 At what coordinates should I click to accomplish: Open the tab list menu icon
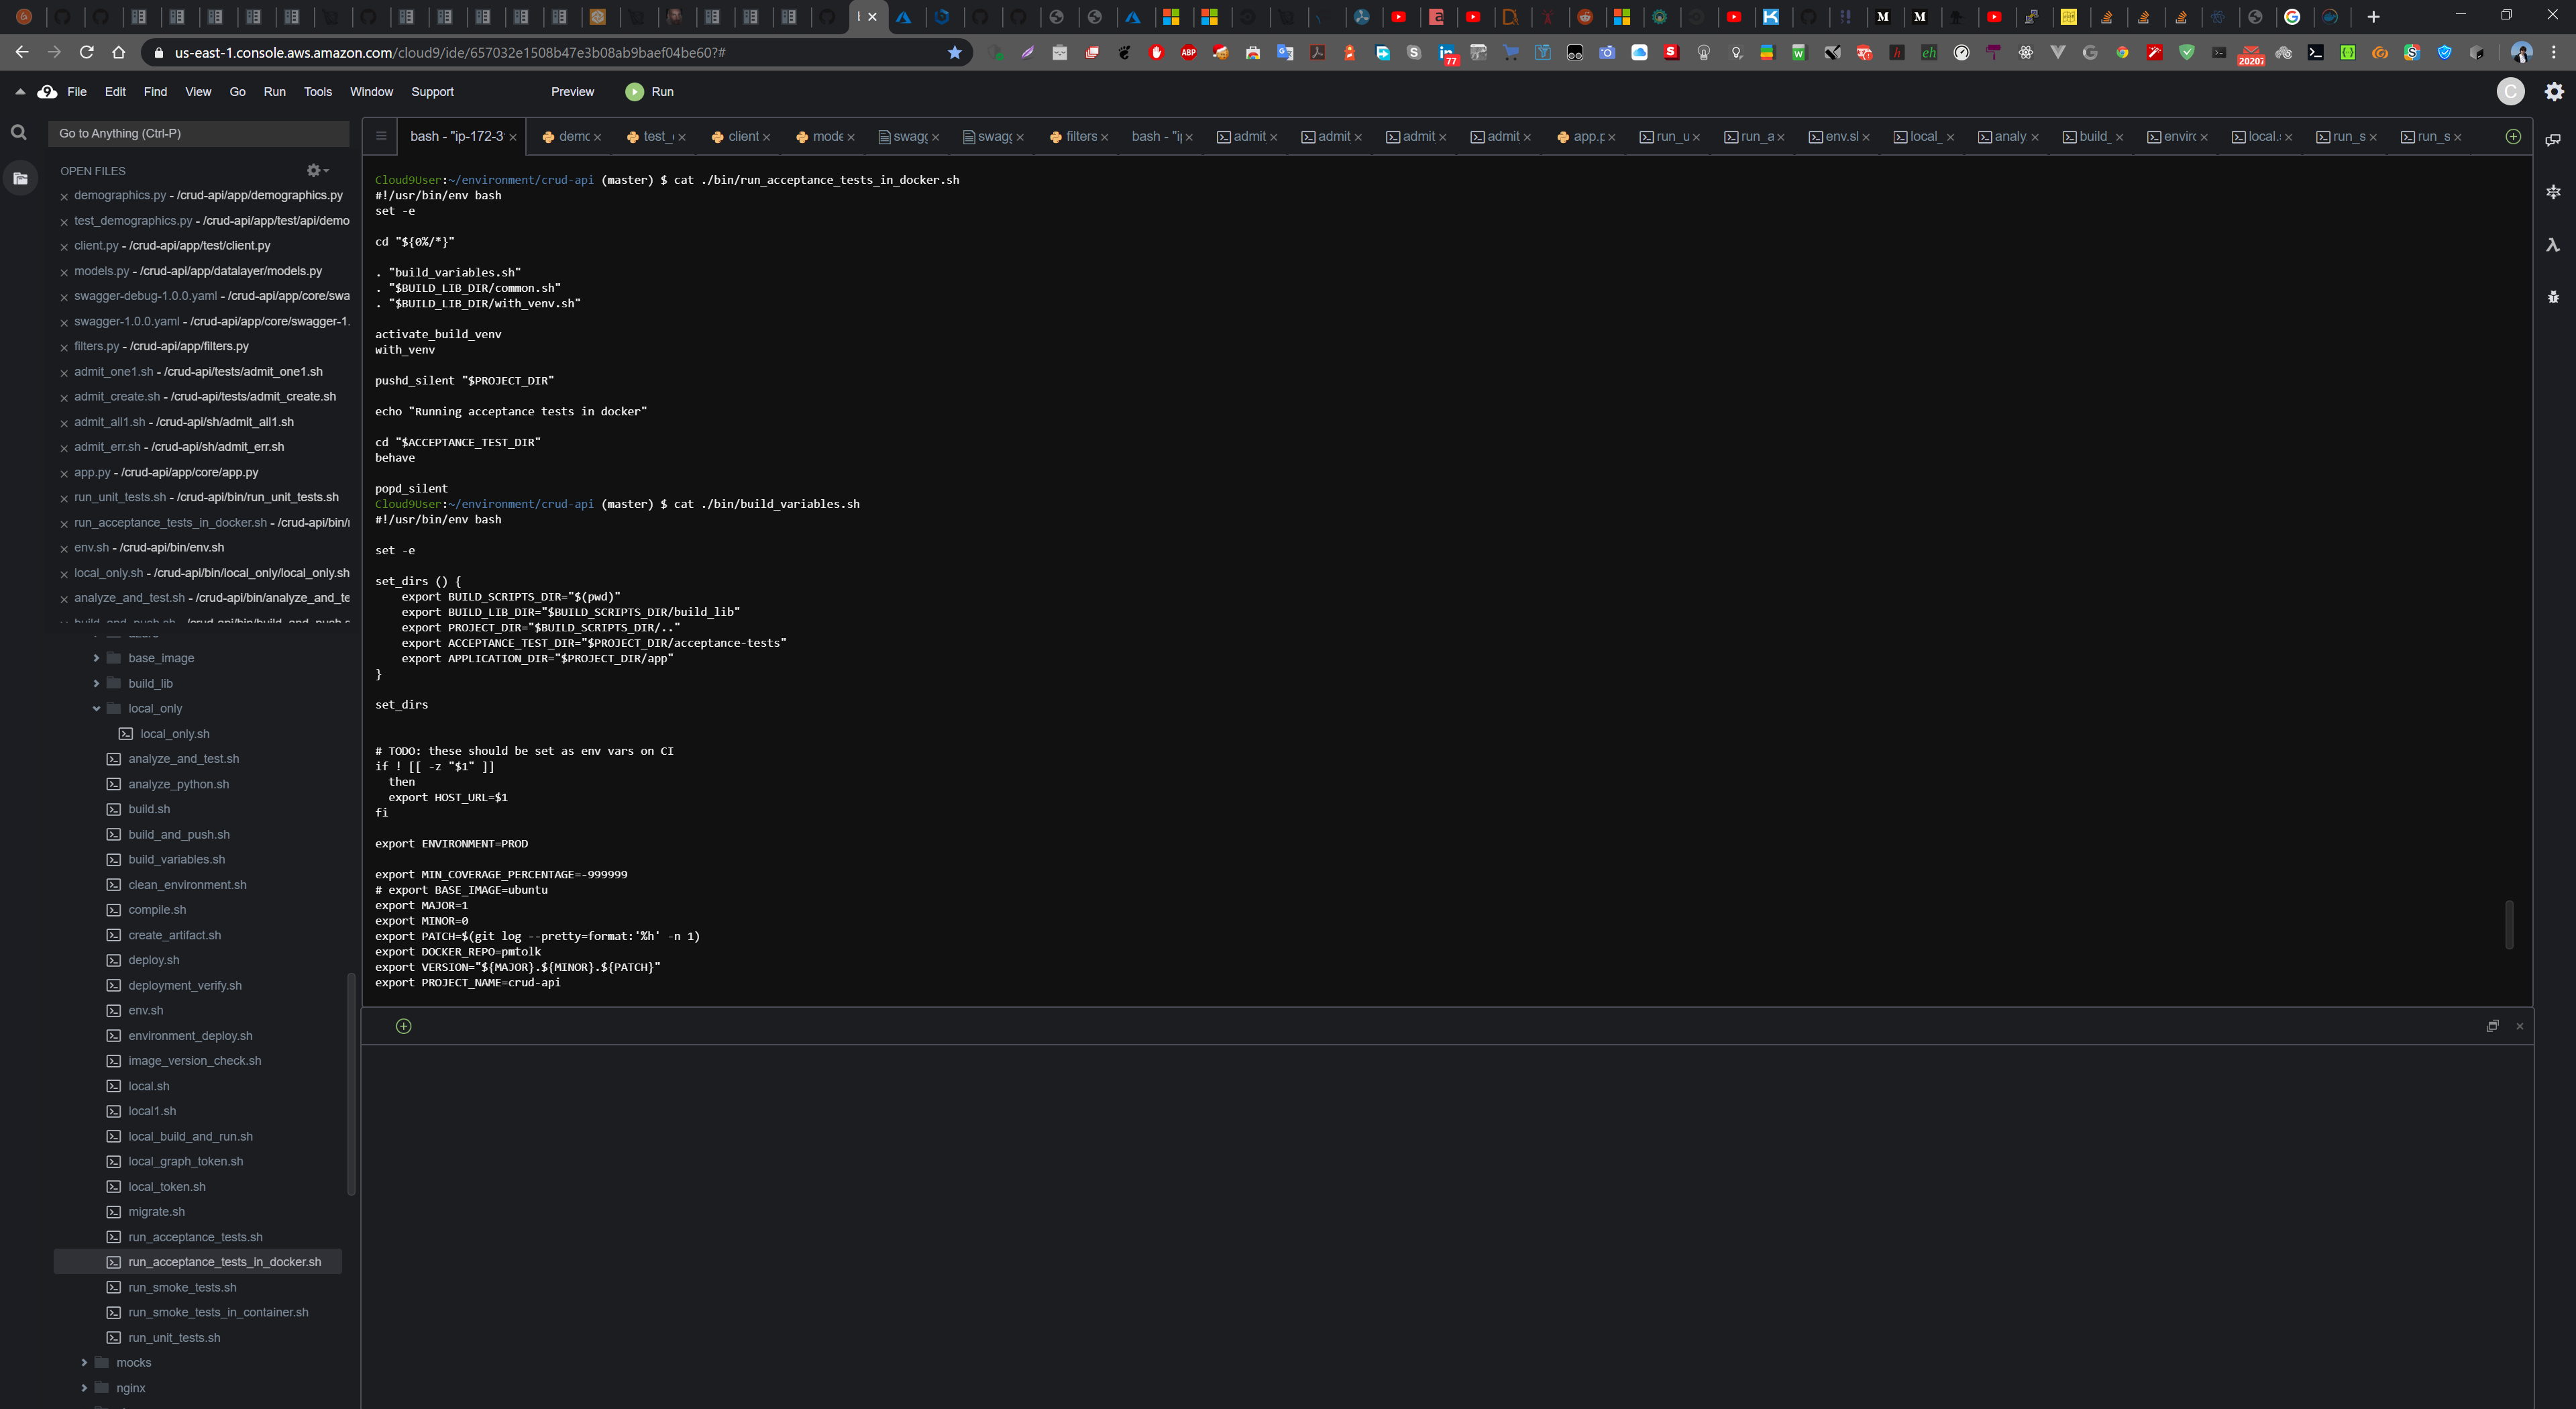click(x=381, y=136)
